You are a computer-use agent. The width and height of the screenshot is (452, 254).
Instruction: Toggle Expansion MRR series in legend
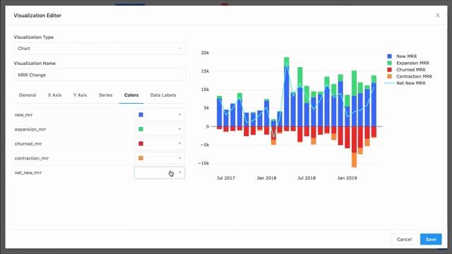coord(408,63)
